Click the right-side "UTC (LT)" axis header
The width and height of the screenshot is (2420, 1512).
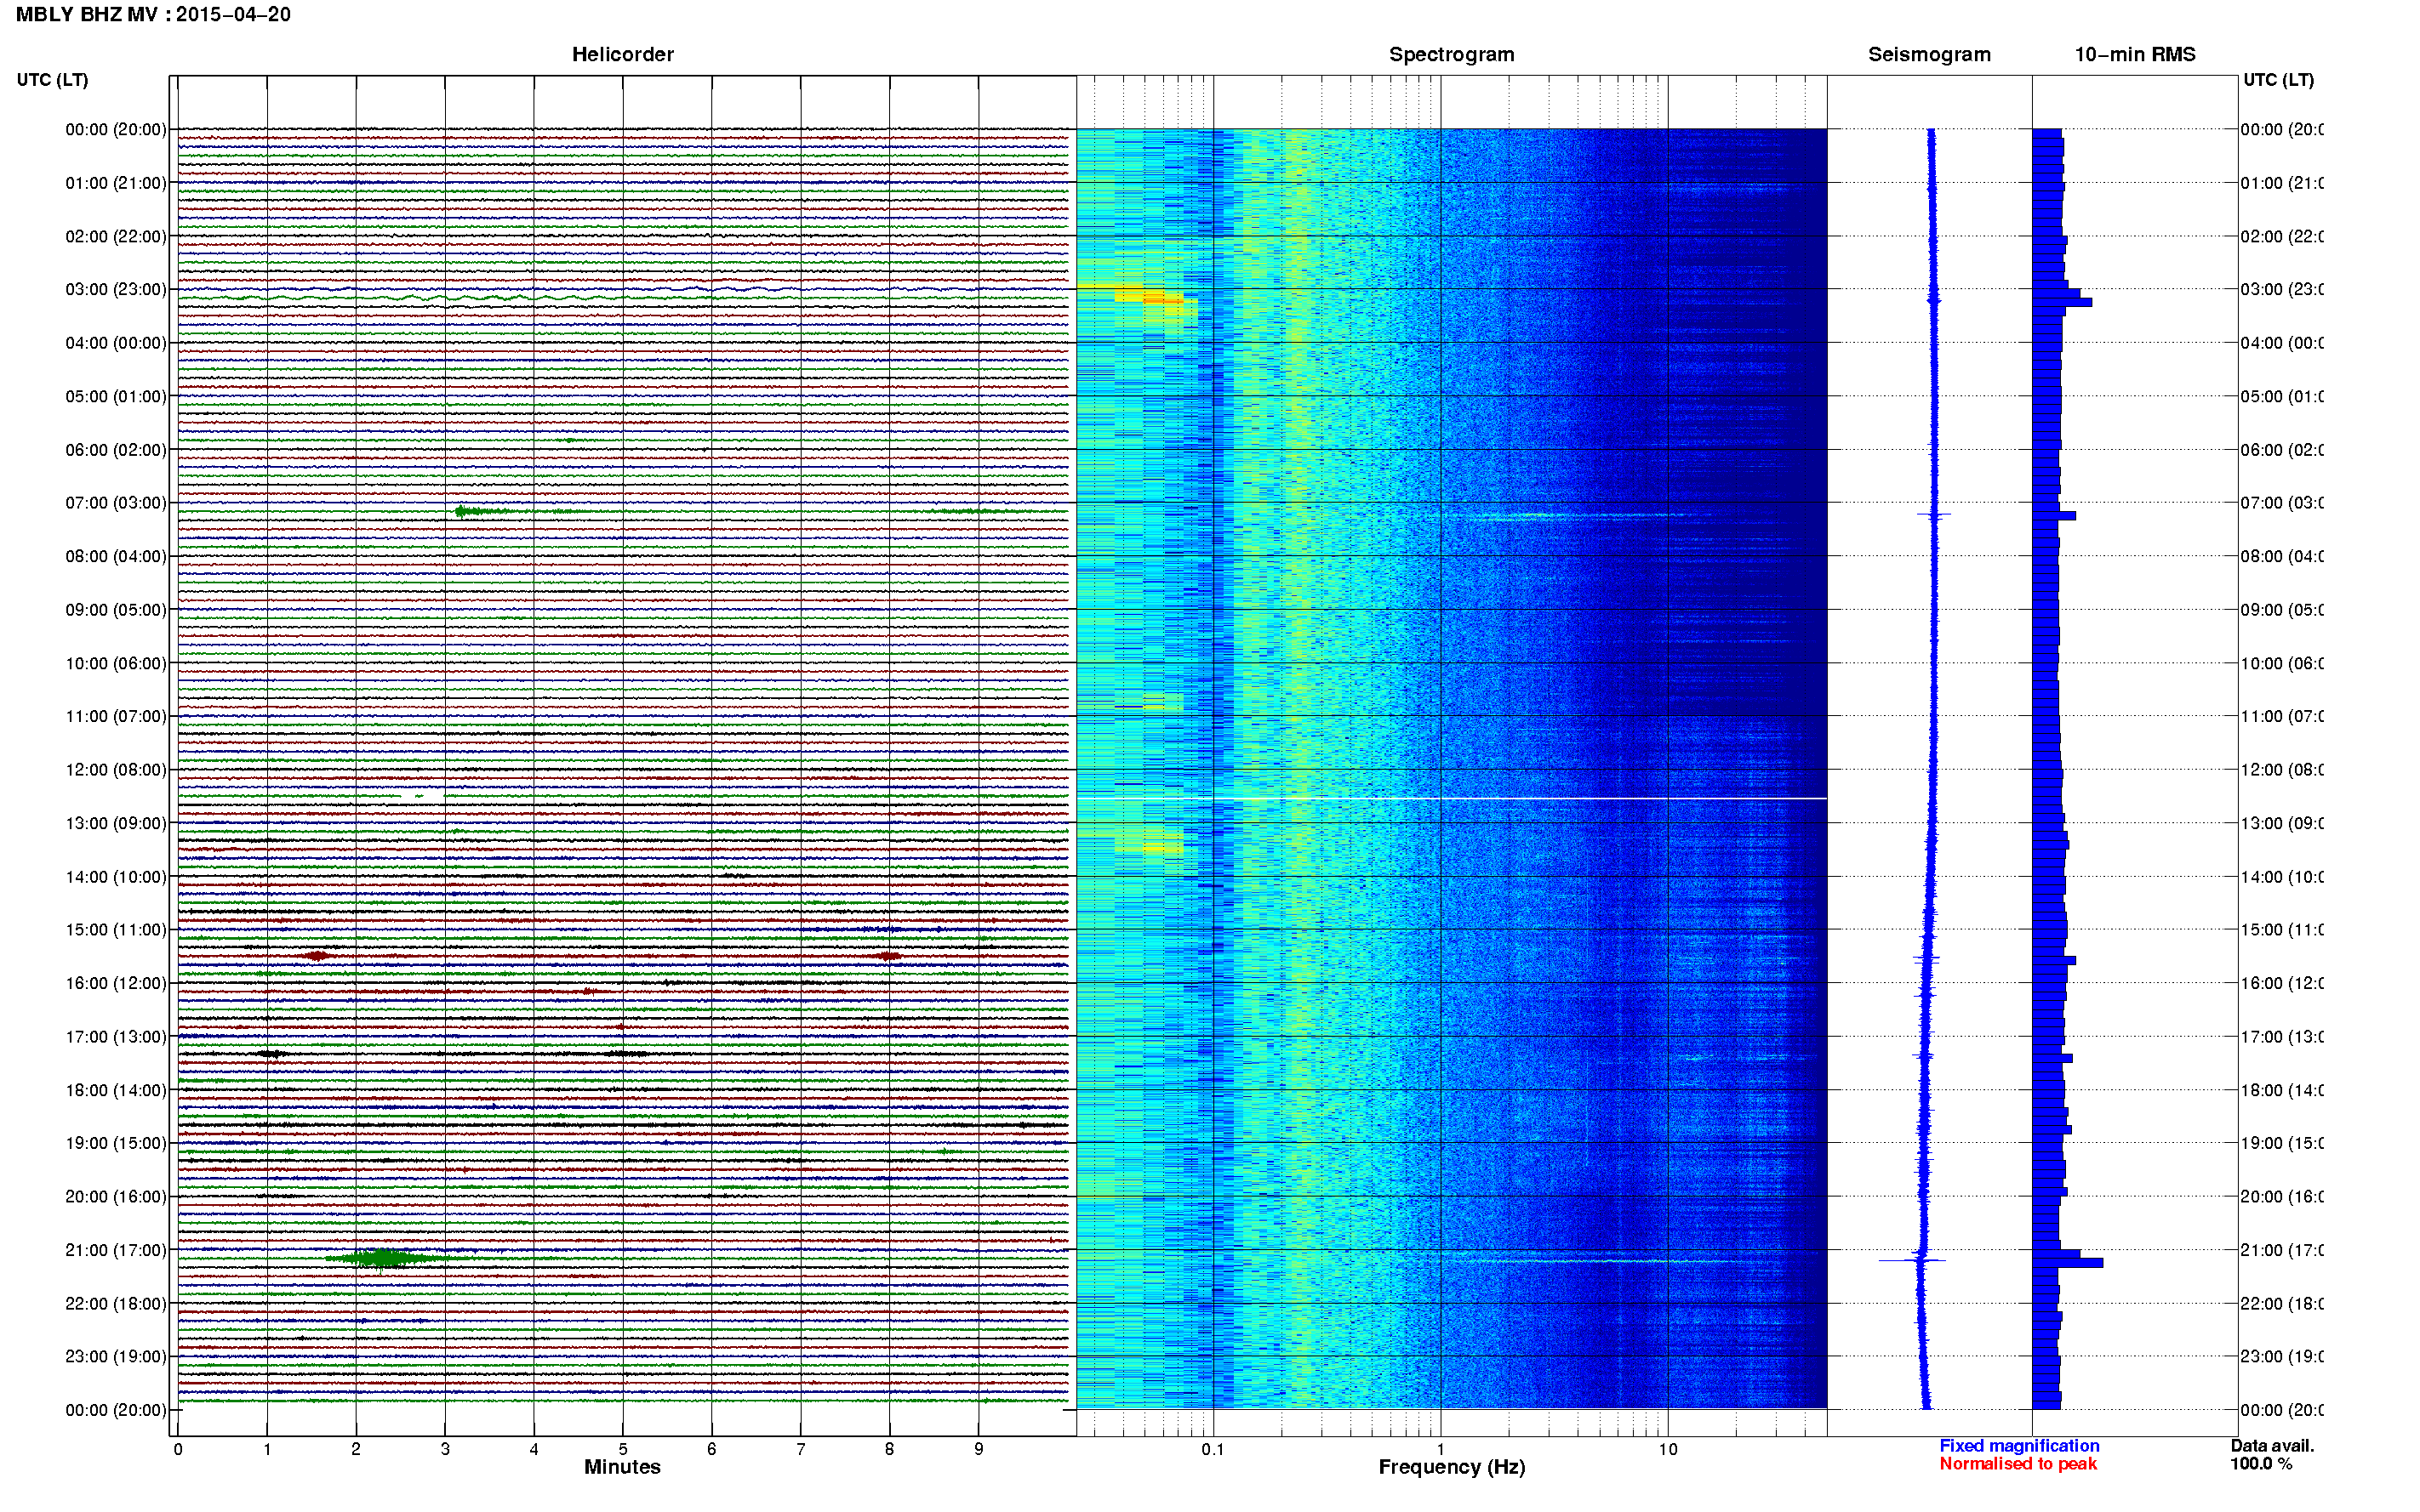(2278, 80)
